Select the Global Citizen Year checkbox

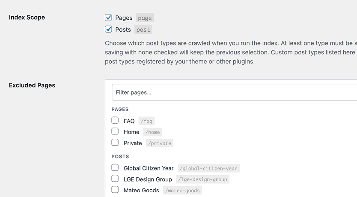click(115, 168)
